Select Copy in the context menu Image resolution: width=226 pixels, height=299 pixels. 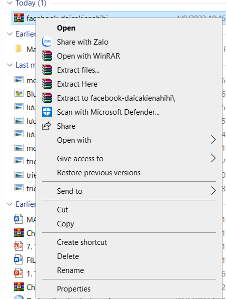click(x=65, y=224)
